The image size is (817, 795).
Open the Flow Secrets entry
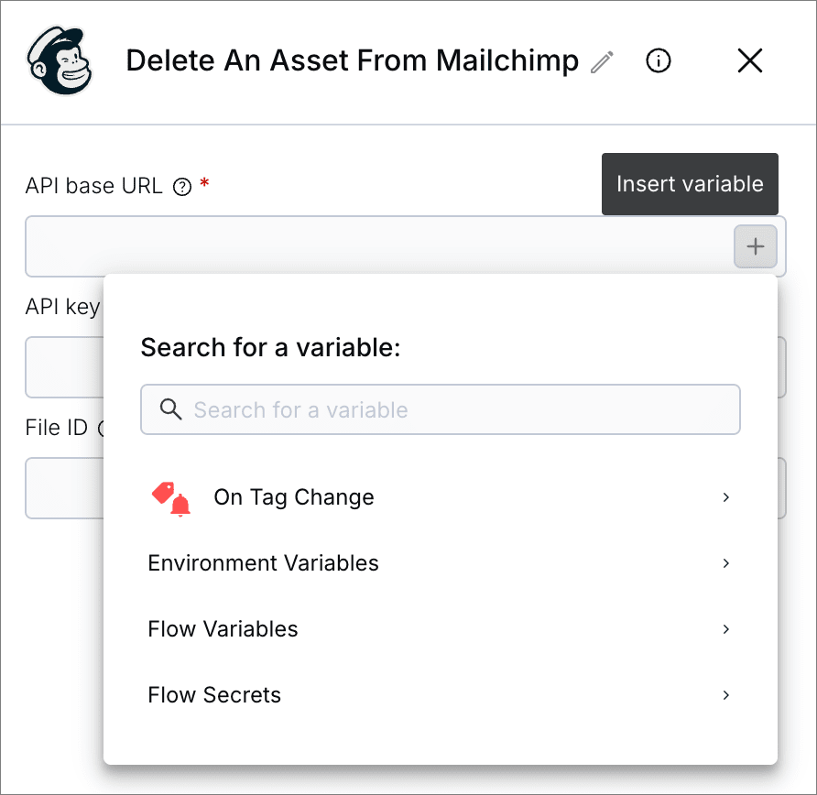(x=441, y=695)
